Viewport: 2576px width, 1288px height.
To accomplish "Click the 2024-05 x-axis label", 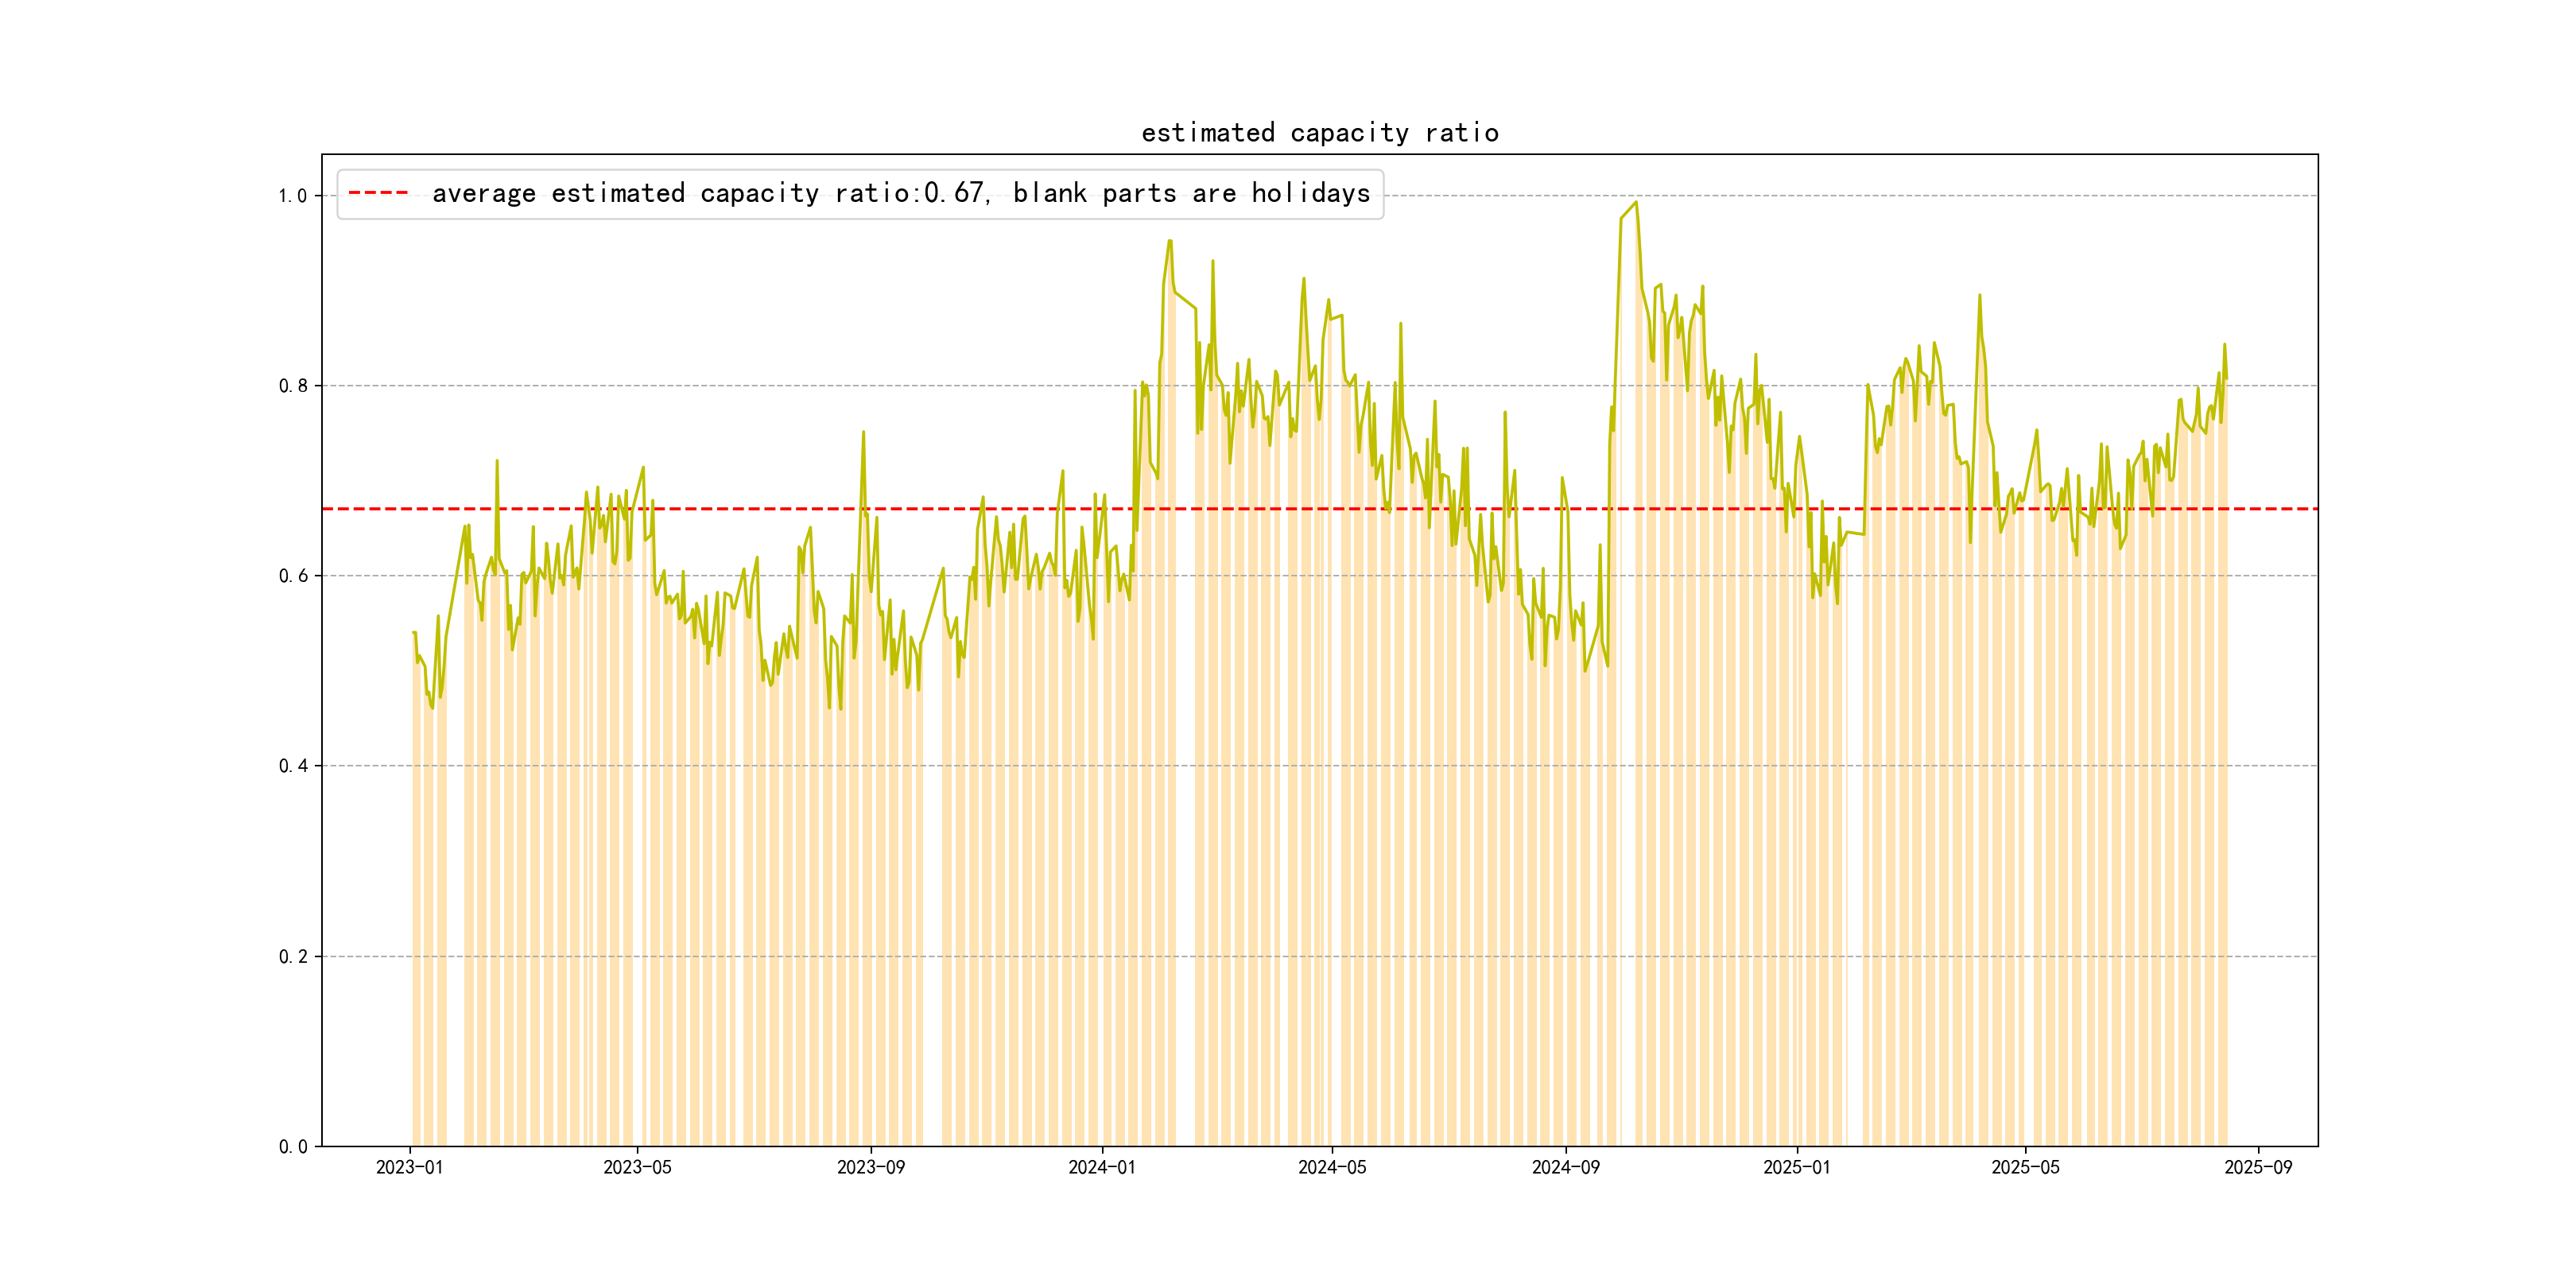I will pyautogui.click(x=1331, y=1167).
